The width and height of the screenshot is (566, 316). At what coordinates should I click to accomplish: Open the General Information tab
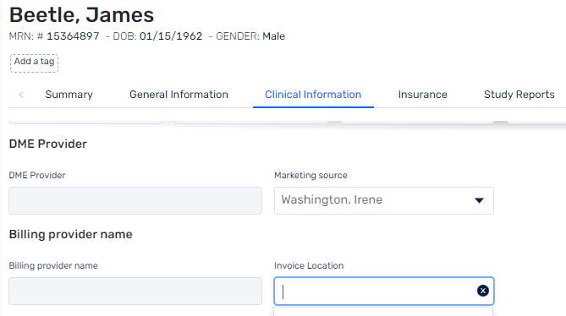pos(179,95)
